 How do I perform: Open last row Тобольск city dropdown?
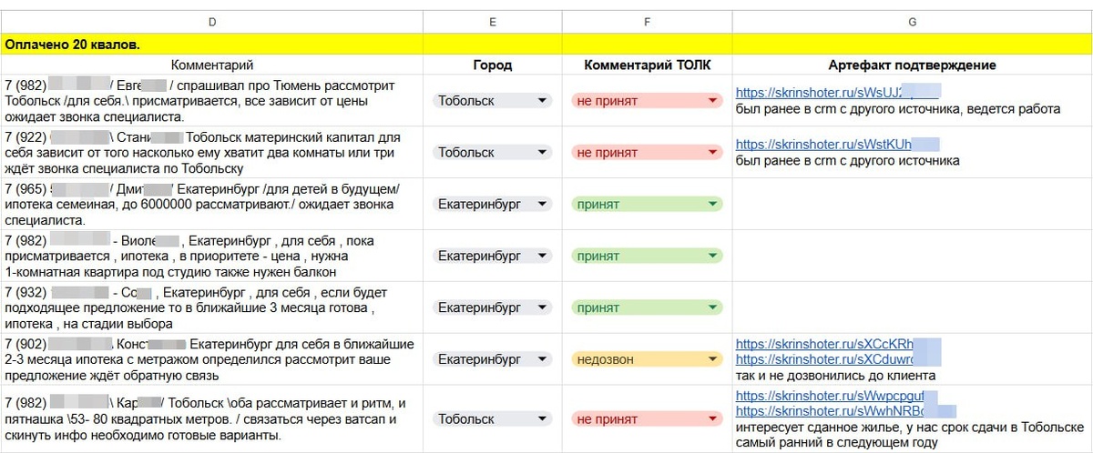[x=543, y=419]
